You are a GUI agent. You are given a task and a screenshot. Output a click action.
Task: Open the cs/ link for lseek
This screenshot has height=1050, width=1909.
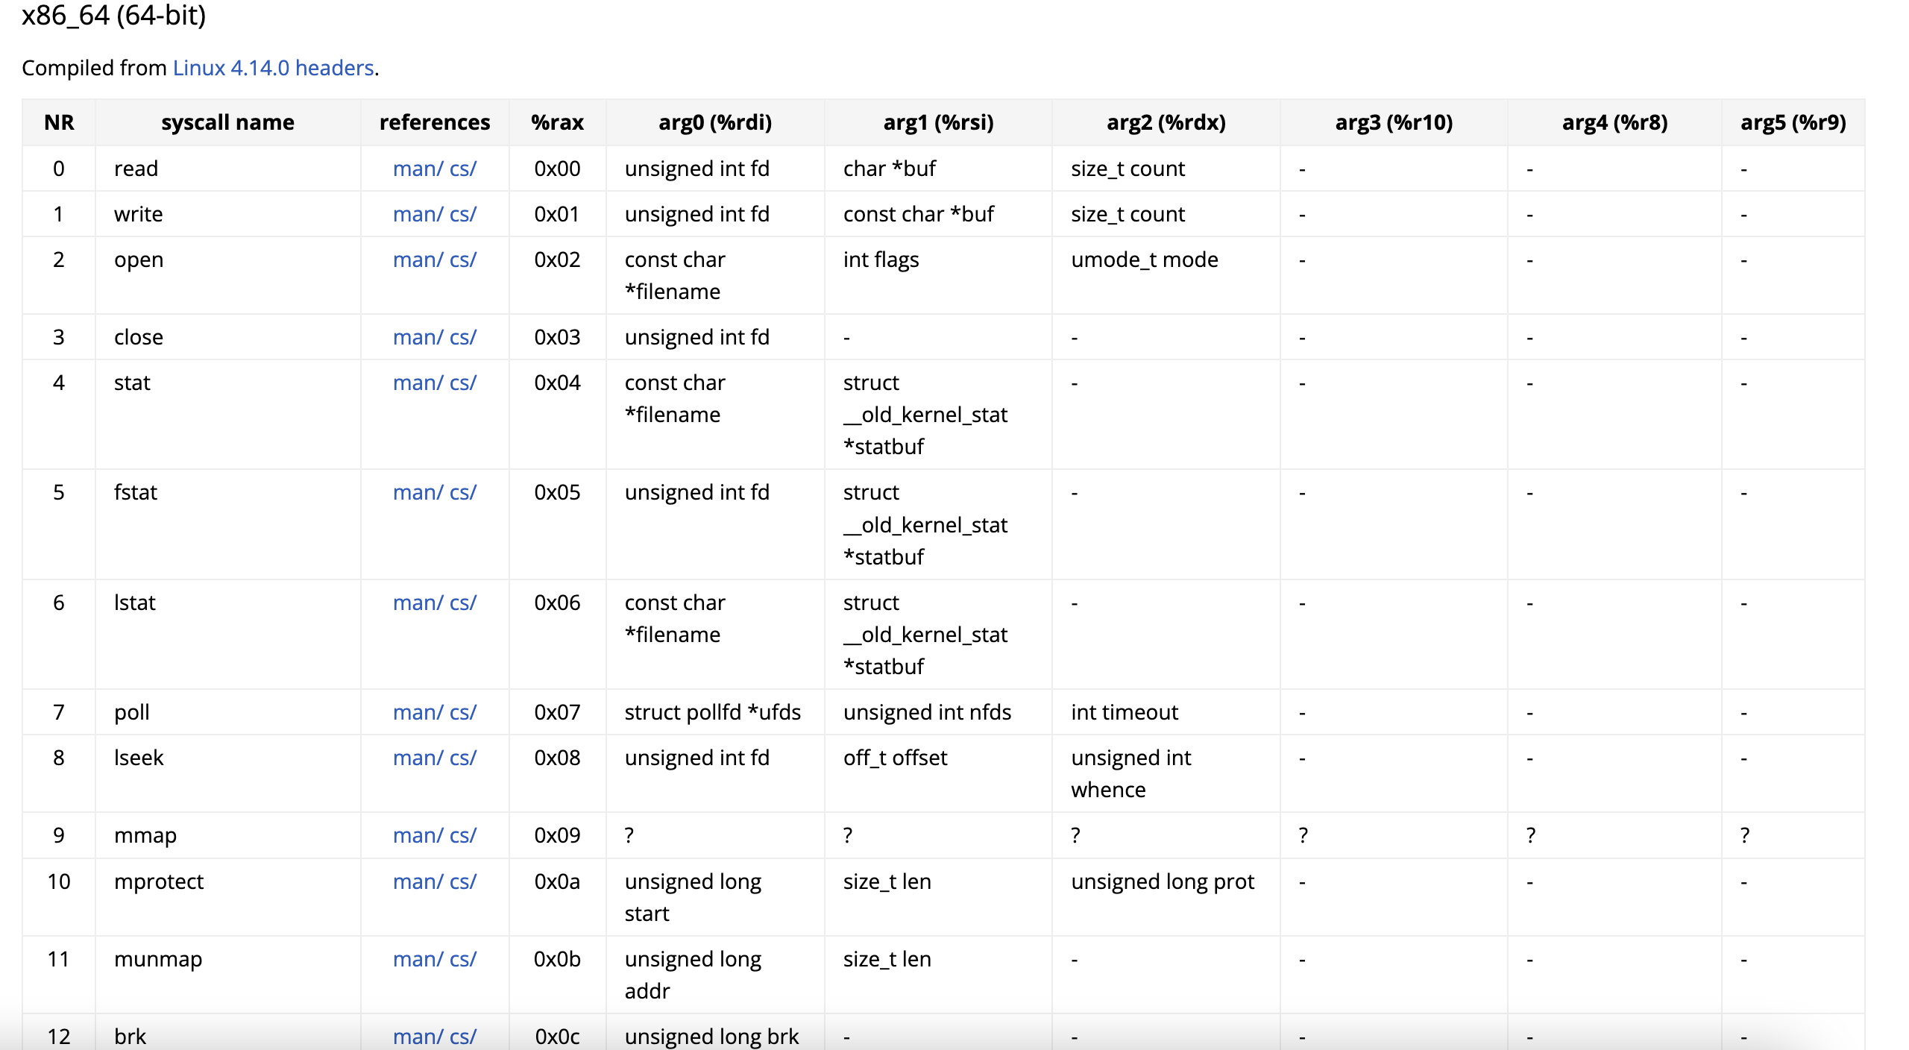[462, 758]
